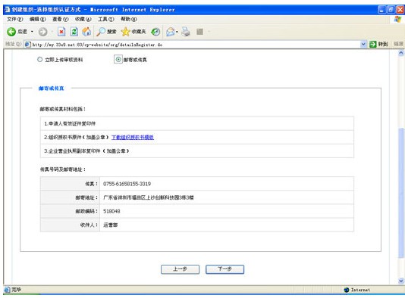Image resolution: width=405 pixels, height=298 pixels.
Task: Click the page icon in address bar
Action: [27, 45]
